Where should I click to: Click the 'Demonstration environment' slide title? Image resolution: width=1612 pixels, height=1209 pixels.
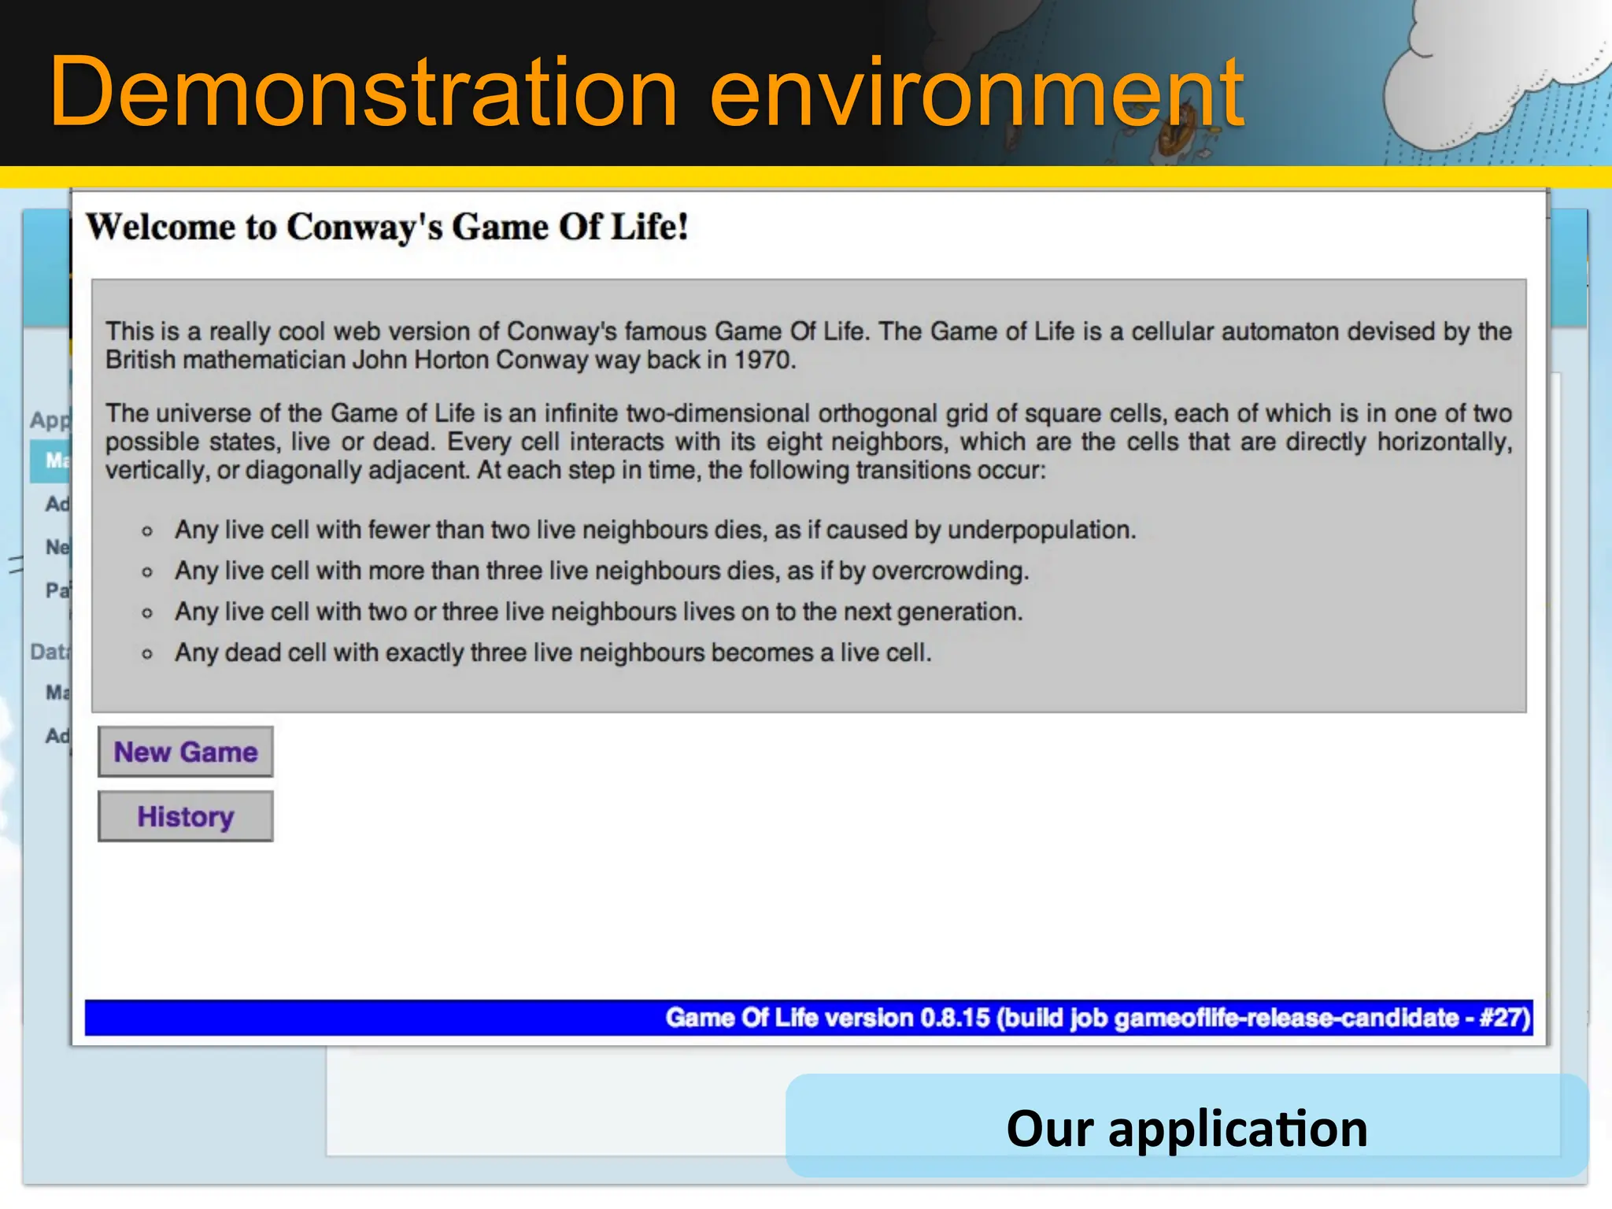tap(645, 91)
